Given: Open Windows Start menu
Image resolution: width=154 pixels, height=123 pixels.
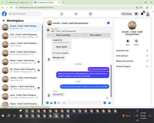Looking at the screenshot, I should click(x=3, y=116).
